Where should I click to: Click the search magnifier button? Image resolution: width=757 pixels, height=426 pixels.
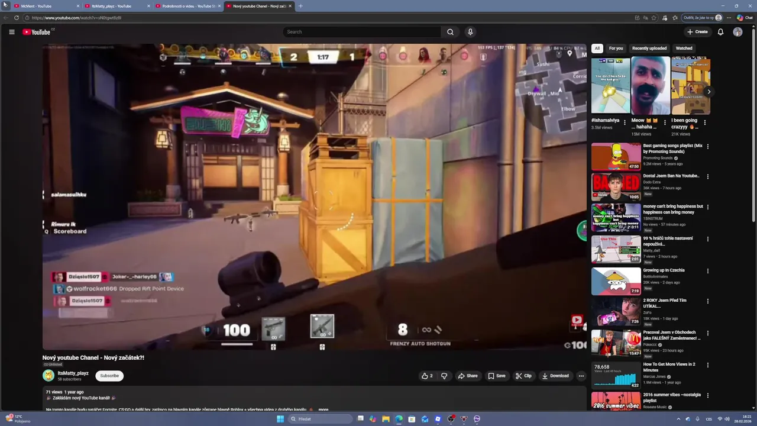450,32
